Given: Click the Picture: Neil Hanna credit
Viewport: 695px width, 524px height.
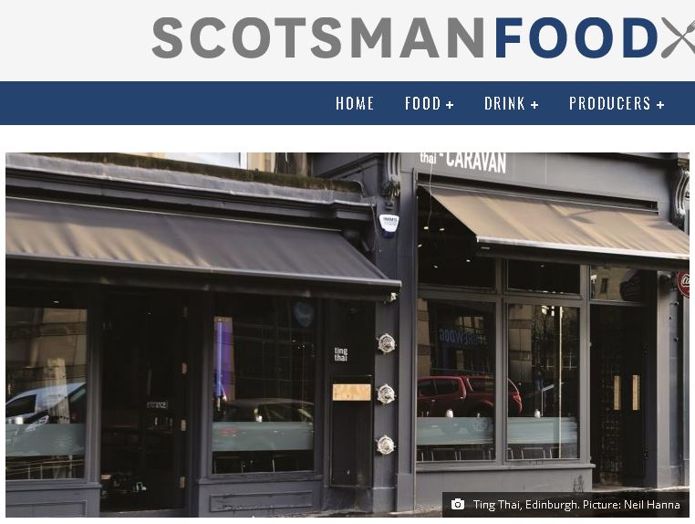Looking at the screenshot, I should (x=631, y=505).
